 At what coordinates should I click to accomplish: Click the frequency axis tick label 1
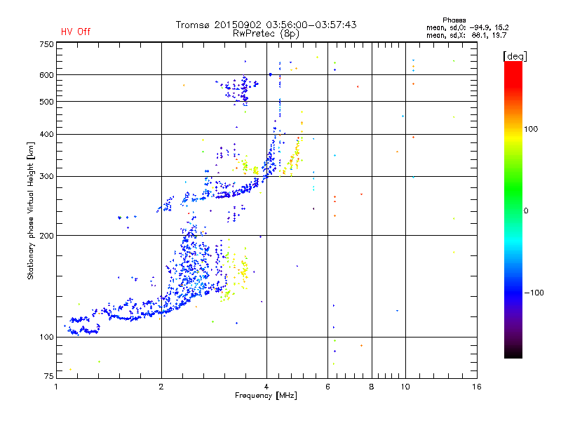pyautogui.click(x=56, y=387)
